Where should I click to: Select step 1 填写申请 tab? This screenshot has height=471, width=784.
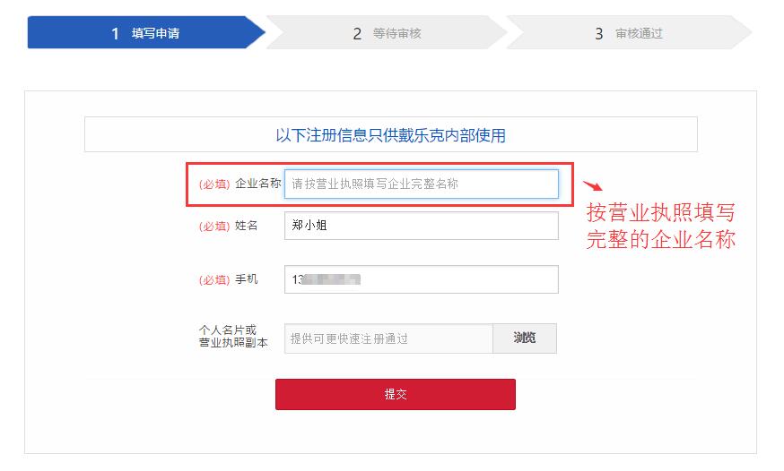coord(146,32)
